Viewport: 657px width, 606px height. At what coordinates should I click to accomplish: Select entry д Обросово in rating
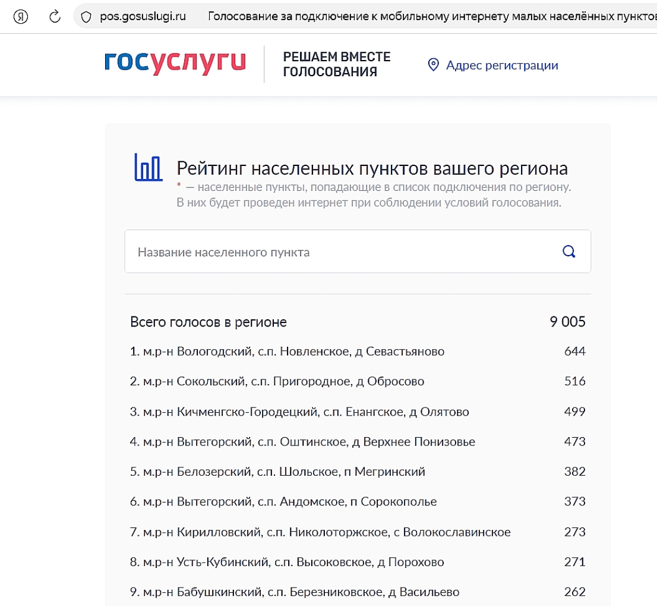277,381
